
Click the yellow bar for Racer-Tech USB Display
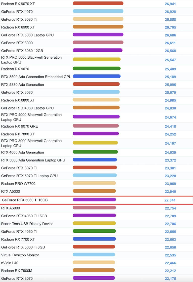(x=94, y=223)
